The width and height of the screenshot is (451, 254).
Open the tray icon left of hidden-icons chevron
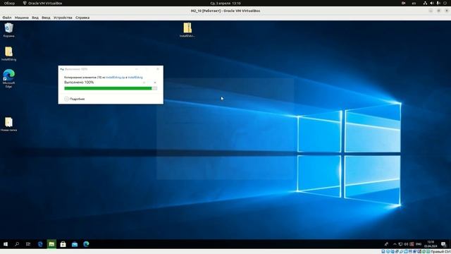tap(386, 244)
